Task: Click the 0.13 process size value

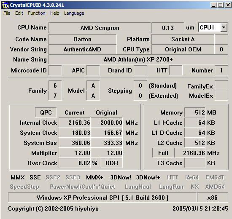Action: [x=168, y=28]
